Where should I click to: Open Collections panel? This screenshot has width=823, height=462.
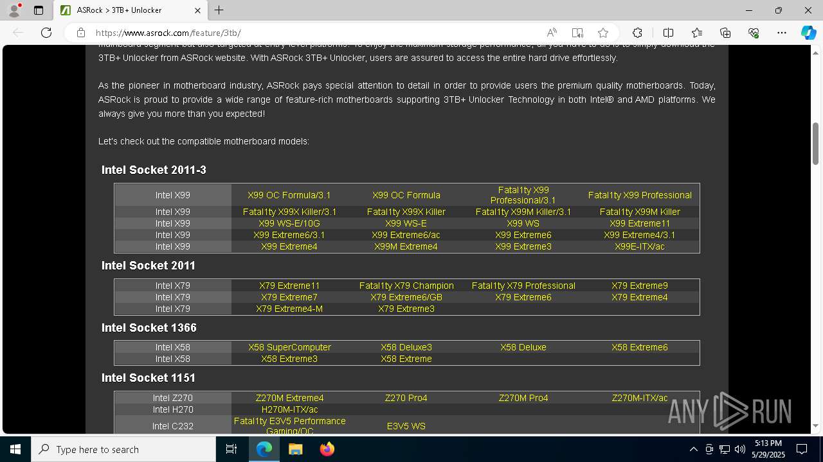click(x=725, y=33)
